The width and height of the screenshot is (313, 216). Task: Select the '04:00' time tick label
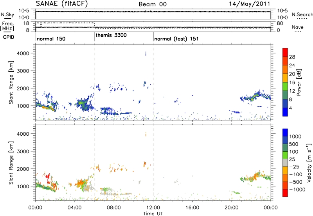click(74, 208)
